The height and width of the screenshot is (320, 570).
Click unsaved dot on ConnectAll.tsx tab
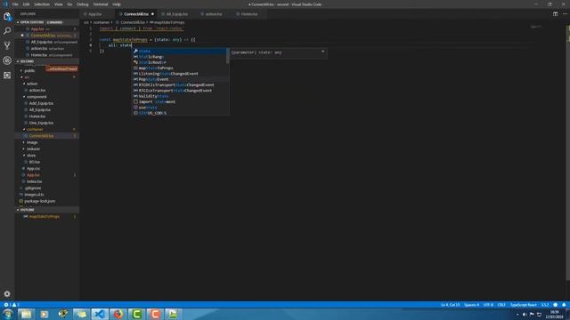coord(152,14)
